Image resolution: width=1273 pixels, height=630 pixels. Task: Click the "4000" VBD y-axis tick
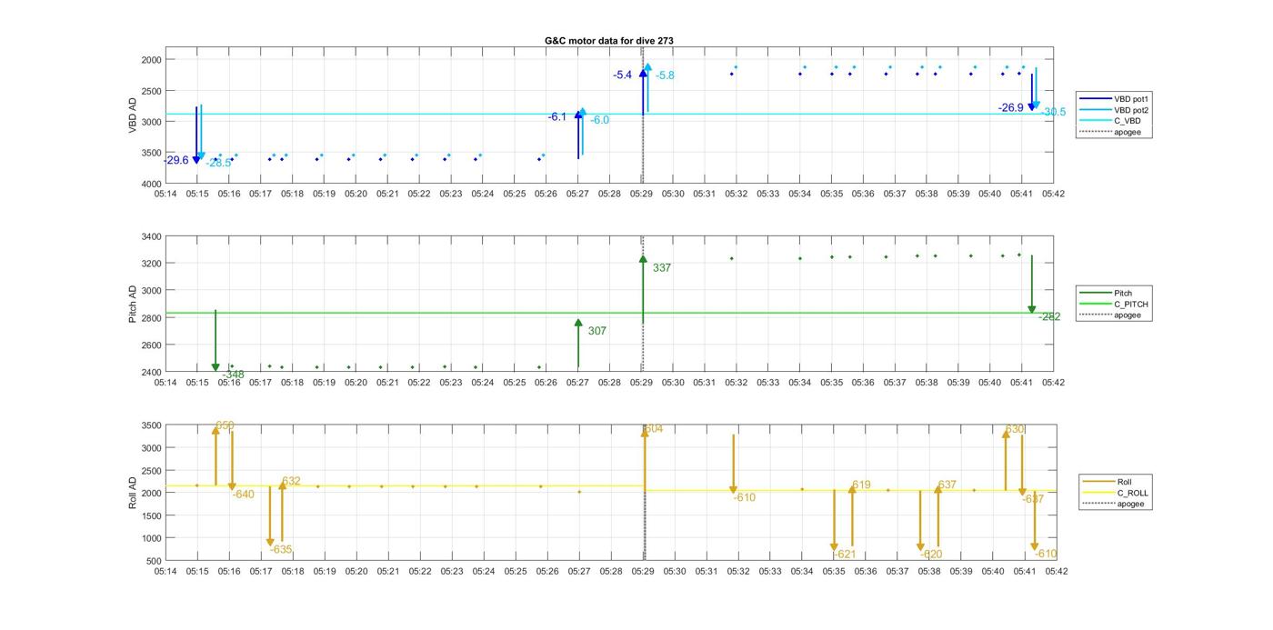point(152,185)
